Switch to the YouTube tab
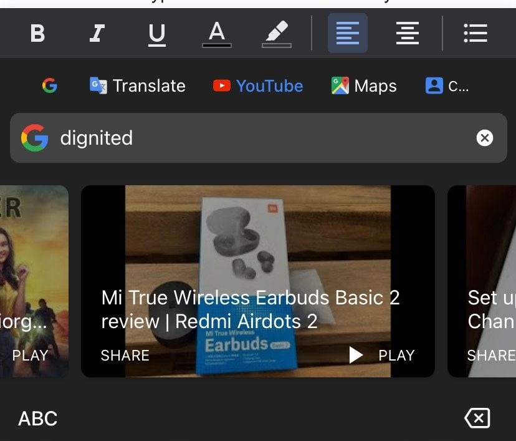The height and width of the screenshot is (441, 516). click(x=257, y=85)
